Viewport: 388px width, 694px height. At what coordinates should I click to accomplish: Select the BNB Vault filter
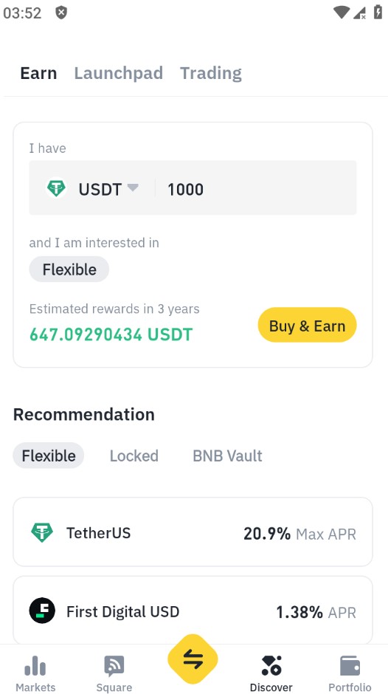(227, 456)
